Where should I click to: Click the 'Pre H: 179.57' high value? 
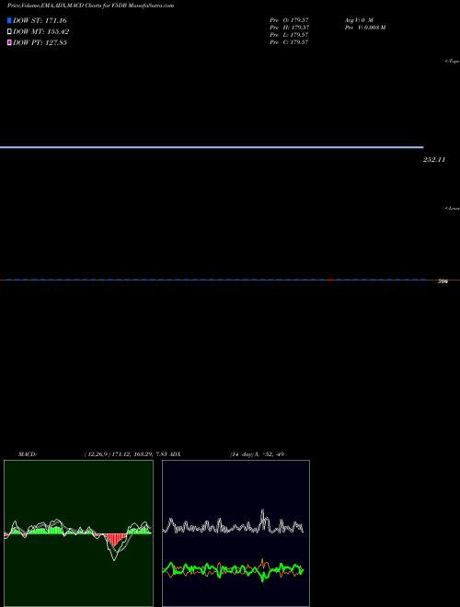[289, 28]
